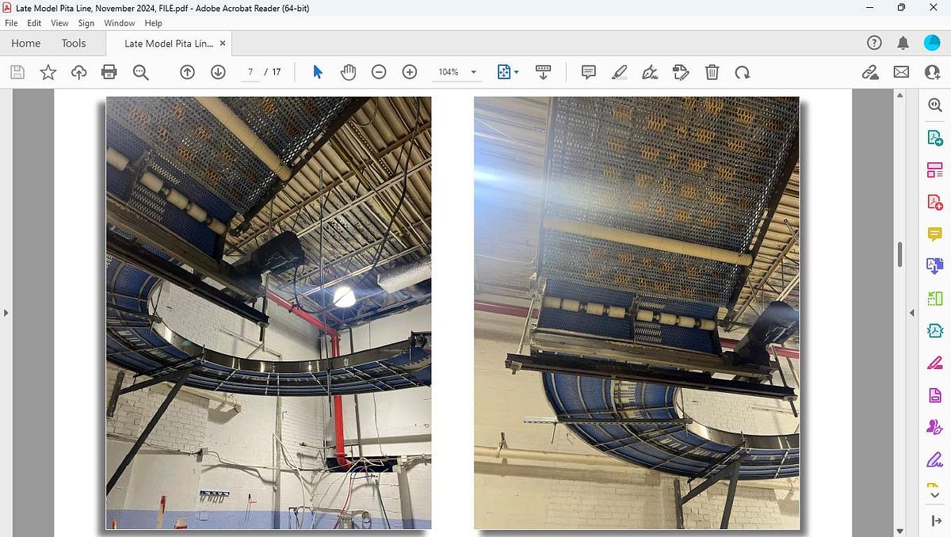This screenshot has width=951, height=537.
Task: Print the document
Action: coord(109,71)
